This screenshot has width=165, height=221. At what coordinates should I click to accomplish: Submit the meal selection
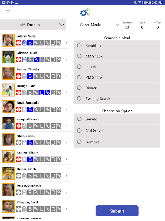pos(117,211)
